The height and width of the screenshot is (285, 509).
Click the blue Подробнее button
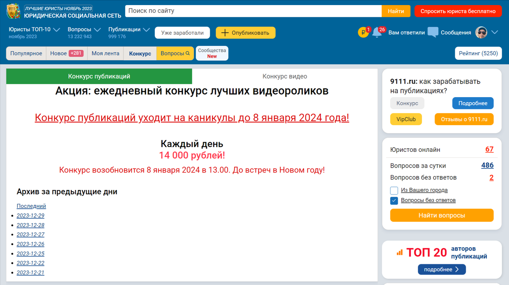473,103
